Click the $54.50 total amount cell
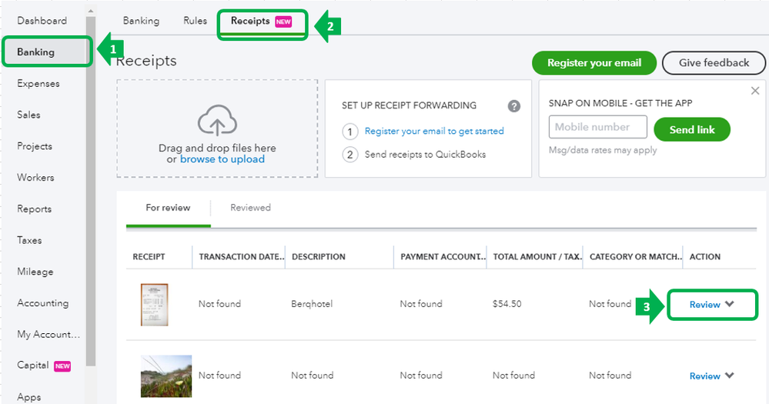The height and width of the screenshot is (404, 769). (x=507, y=304)
